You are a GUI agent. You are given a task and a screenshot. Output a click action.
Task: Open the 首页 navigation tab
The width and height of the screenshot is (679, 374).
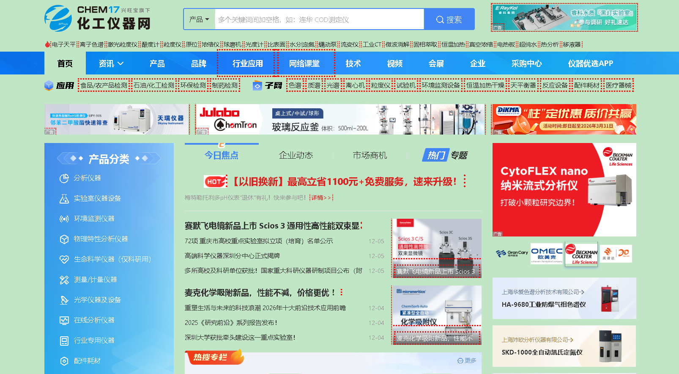pyautogui.click(x=65, y=63)
